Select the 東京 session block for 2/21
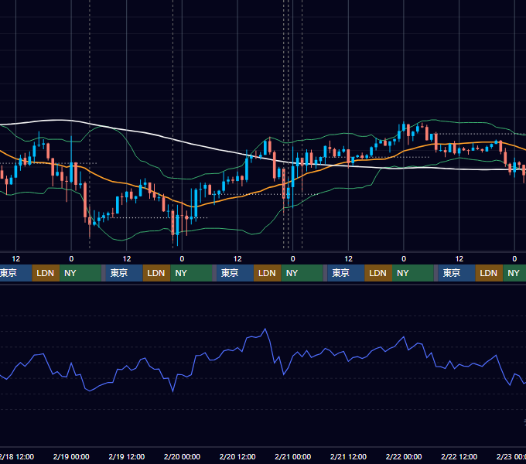 (346, 273)
